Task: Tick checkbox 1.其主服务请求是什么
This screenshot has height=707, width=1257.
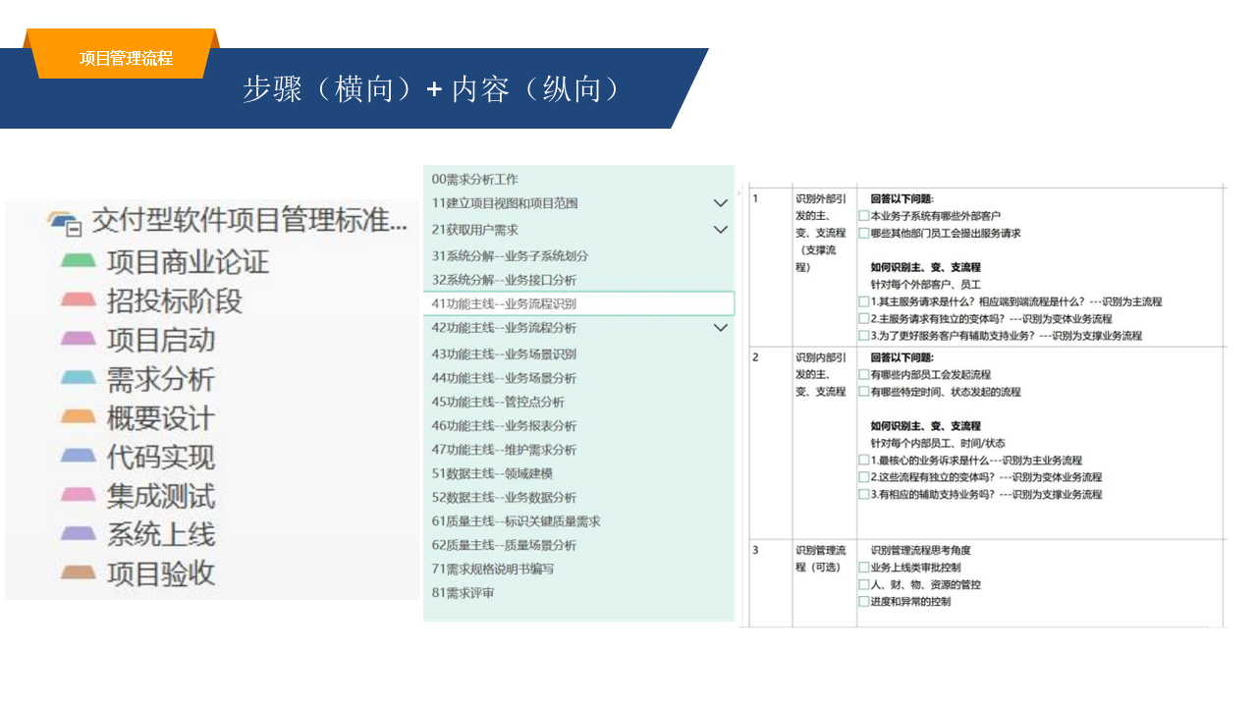Action: point(863,302)
